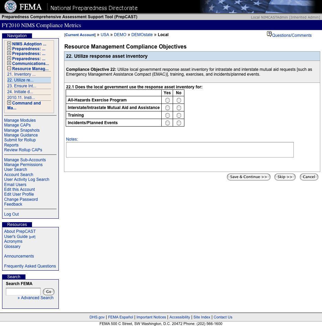322x326 pixels.
Task: Open 24. Initiate d... navigation item
Action: [20, 92]
